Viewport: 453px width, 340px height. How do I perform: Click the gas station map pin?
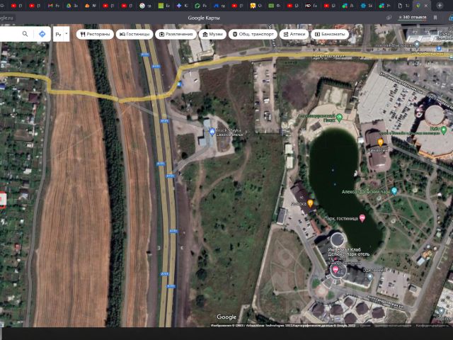211,132
